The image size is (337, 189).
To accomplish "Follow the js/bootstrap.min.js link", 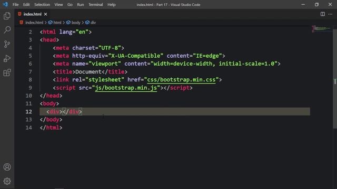I will 126,88.
